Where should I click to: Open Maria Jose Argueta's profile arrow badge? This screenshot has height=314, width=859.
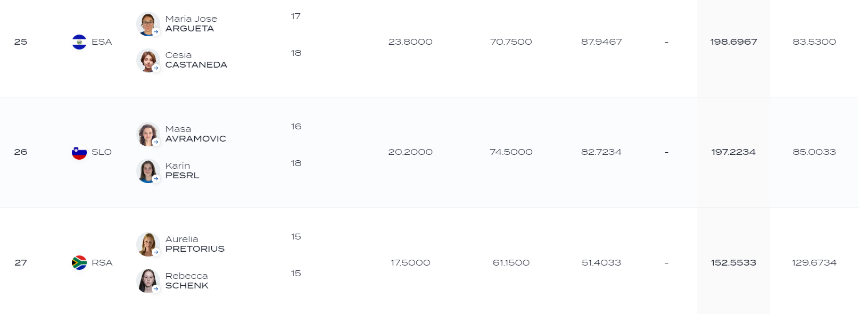pyautogui.click(x=156, y=32)
